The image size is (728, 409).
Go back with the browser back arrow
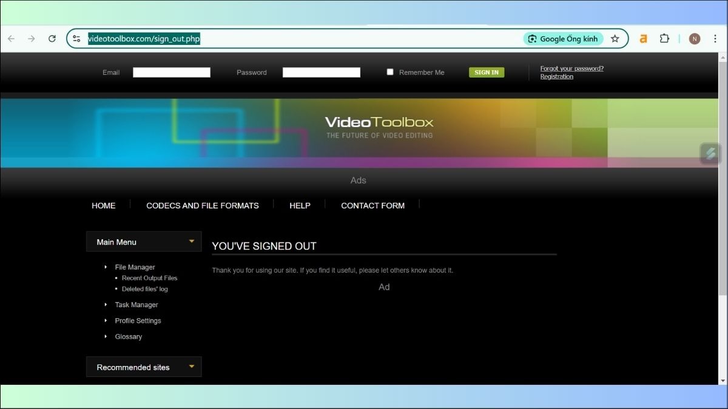pyautogui.click(x=12, y=39)
